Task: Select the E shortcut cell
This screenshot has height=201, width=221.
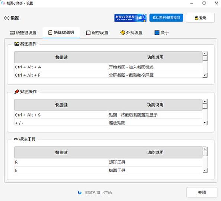Action: coord(61,170)
